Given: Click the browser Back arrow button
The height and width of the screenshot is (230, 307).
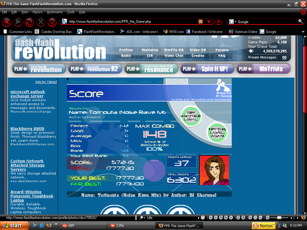Looking at the screenshot, I should (x=7, y=22).
